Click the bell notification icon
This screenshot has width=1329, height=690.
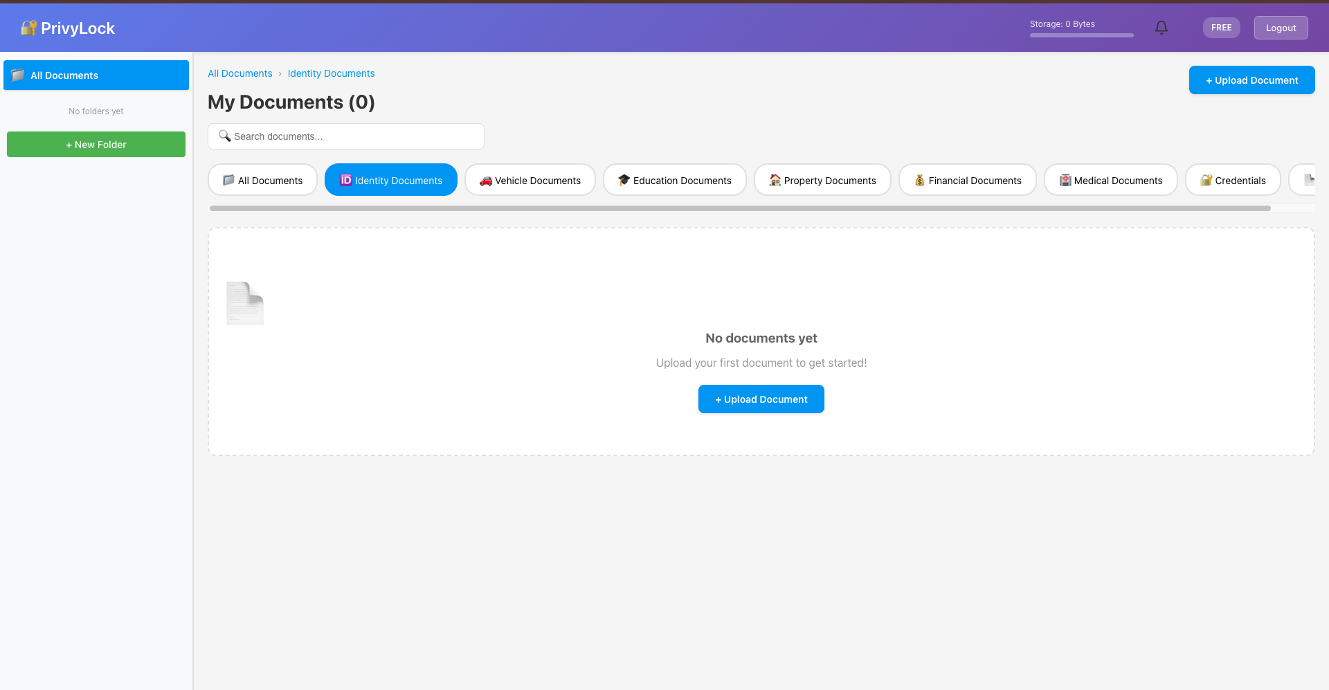pos(1161,27)
